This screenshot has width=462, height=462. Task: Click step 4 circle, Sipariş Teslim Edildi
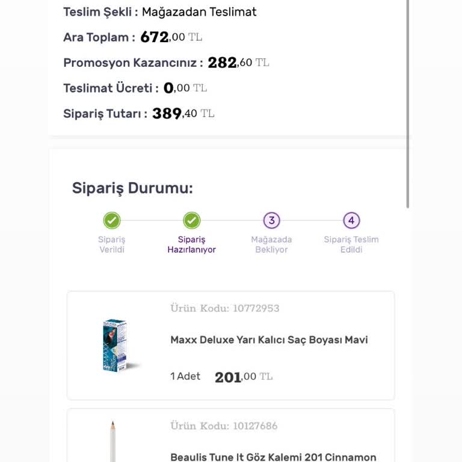tap(351, 221)
